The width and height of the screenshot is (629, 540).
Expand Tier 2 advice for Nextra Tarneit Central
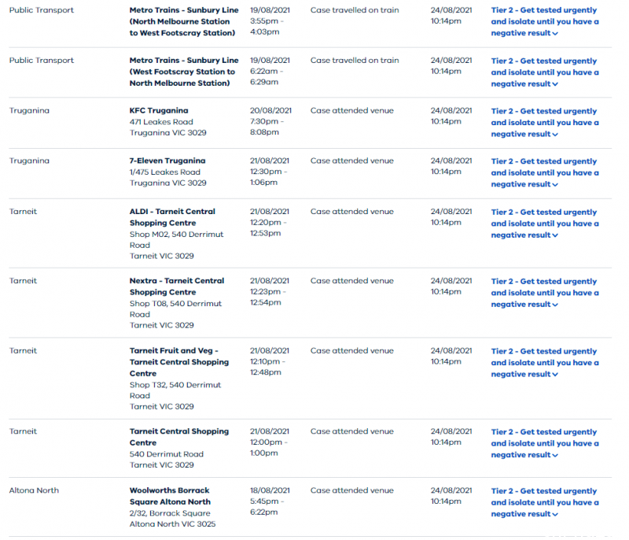(x=545, y=293)
